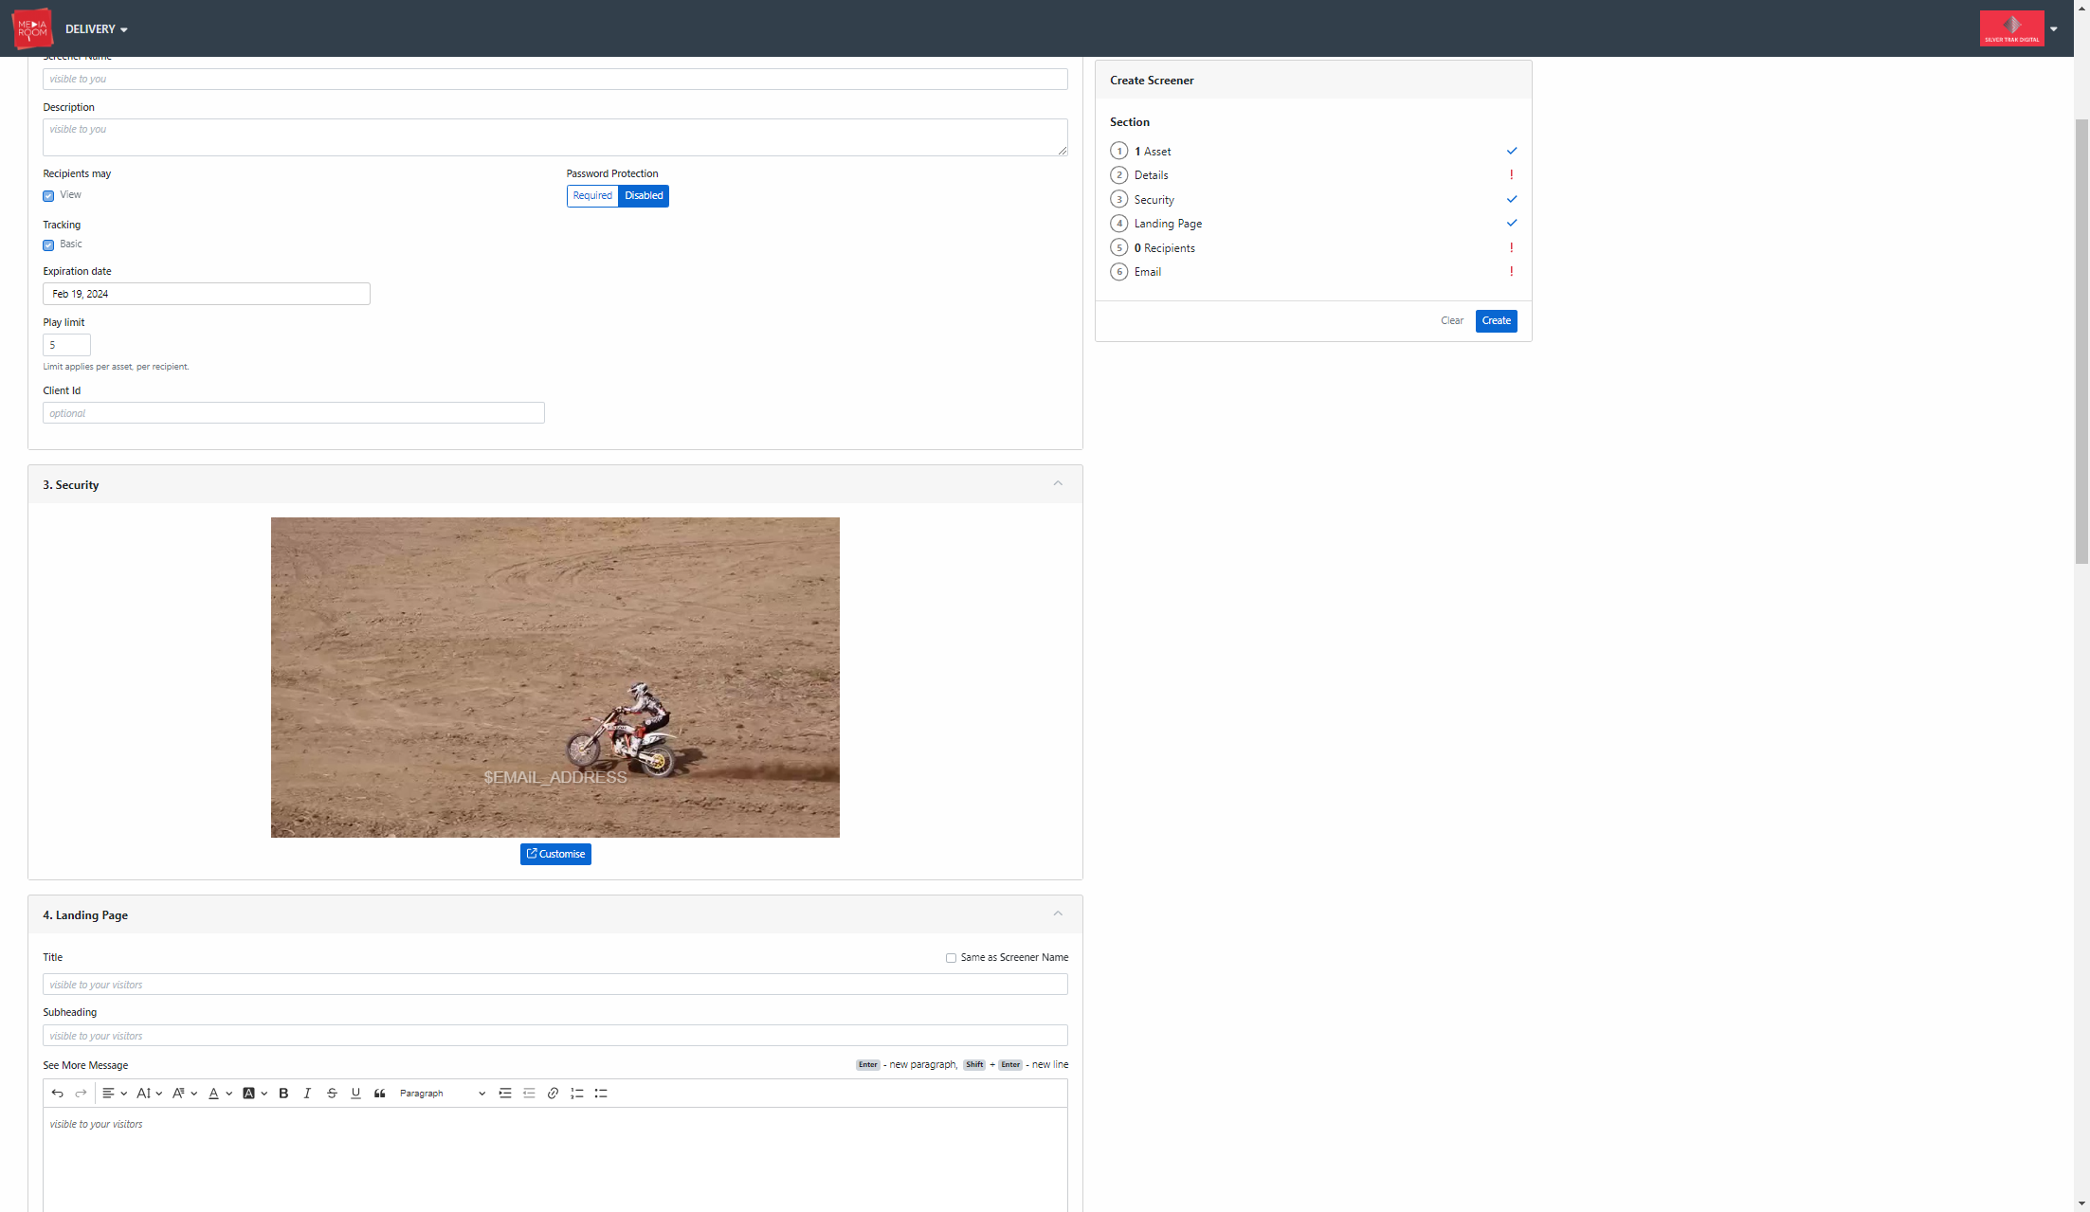Set Password Protection to Required
2090x1212 pixels.
[x=592, y=195]
